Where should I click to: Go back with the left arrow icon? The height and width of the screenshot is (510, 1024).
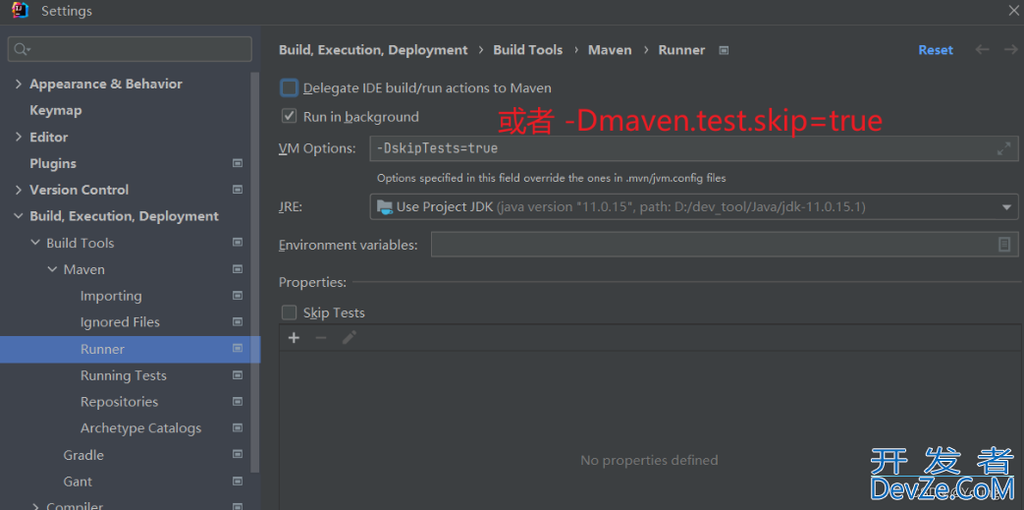click(x=982, y=50)
